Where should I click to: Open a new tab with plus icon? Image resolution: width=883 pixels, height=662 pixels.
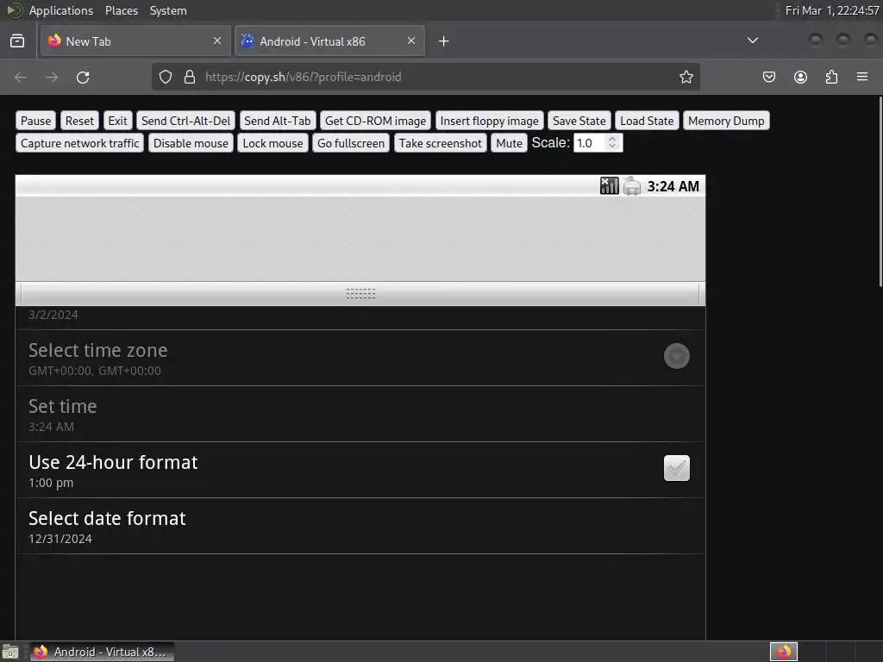pos(444,41)
